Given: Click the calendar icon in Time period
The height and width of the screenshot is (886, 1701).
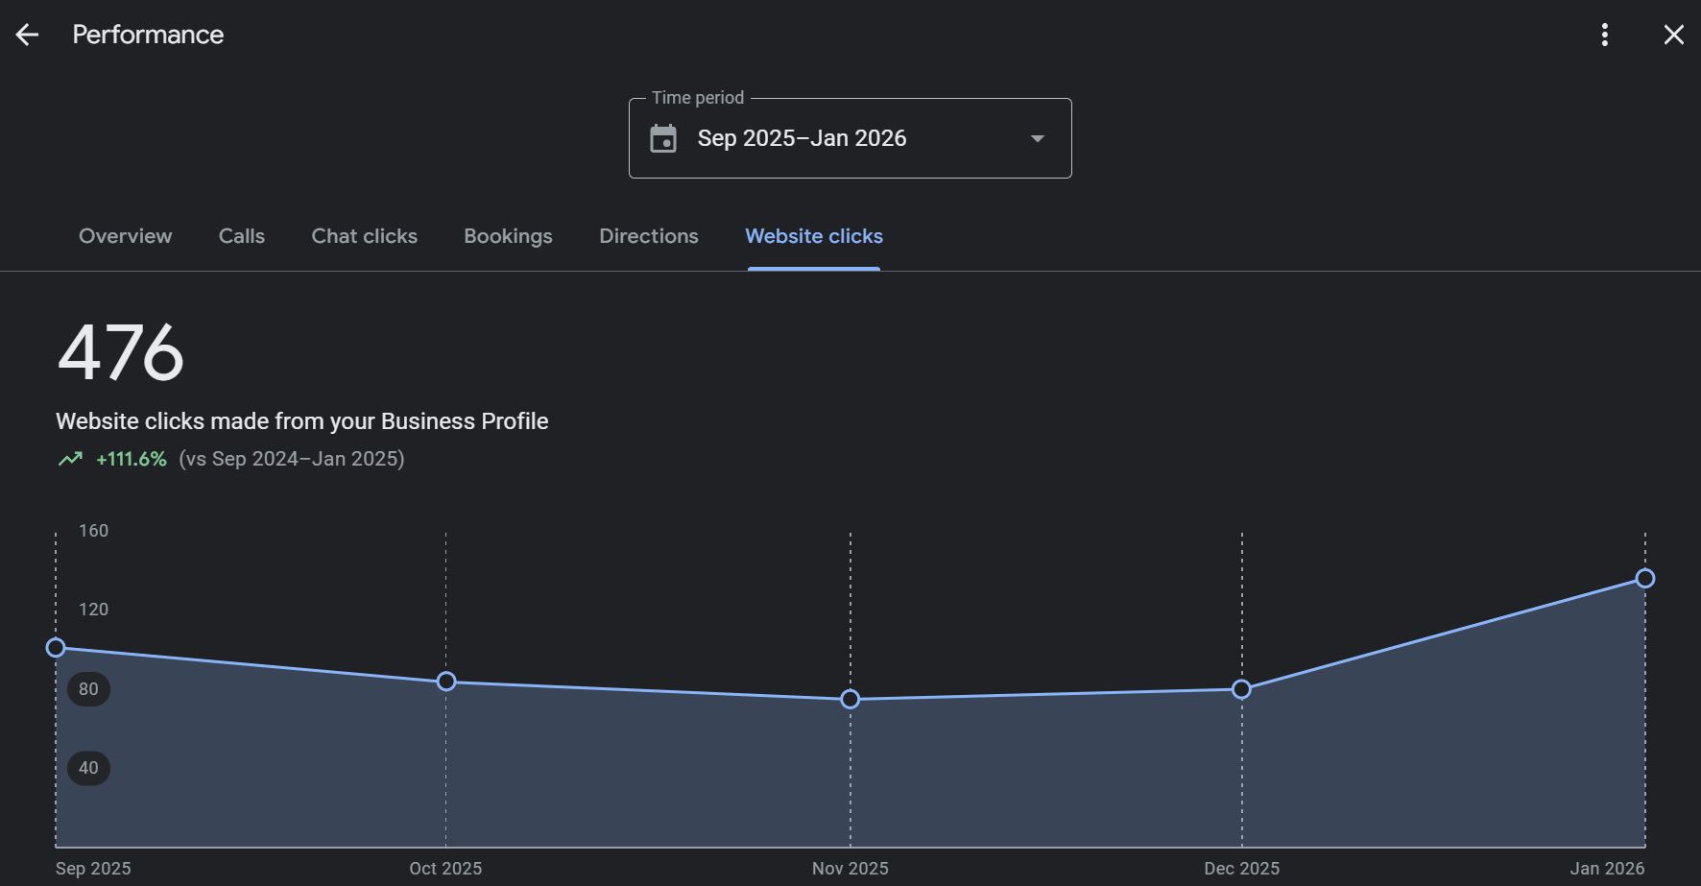Looking at the screenshot, I should (661, 137).
